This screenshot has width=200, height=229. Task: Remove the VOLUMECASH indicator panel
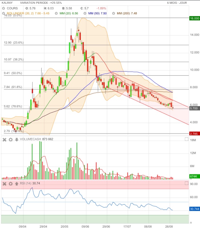(x=5, y=140)
